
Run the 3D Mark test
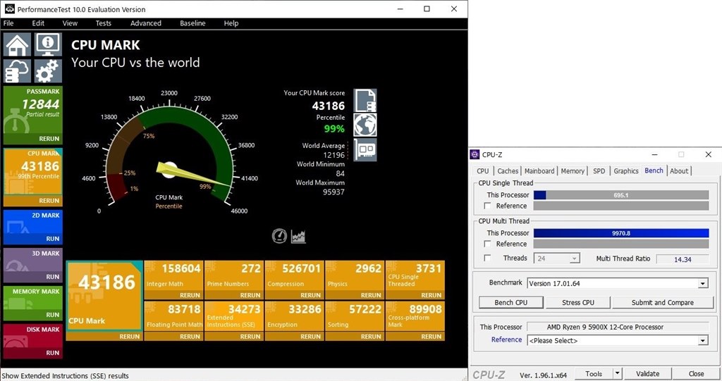click(52, 277)
